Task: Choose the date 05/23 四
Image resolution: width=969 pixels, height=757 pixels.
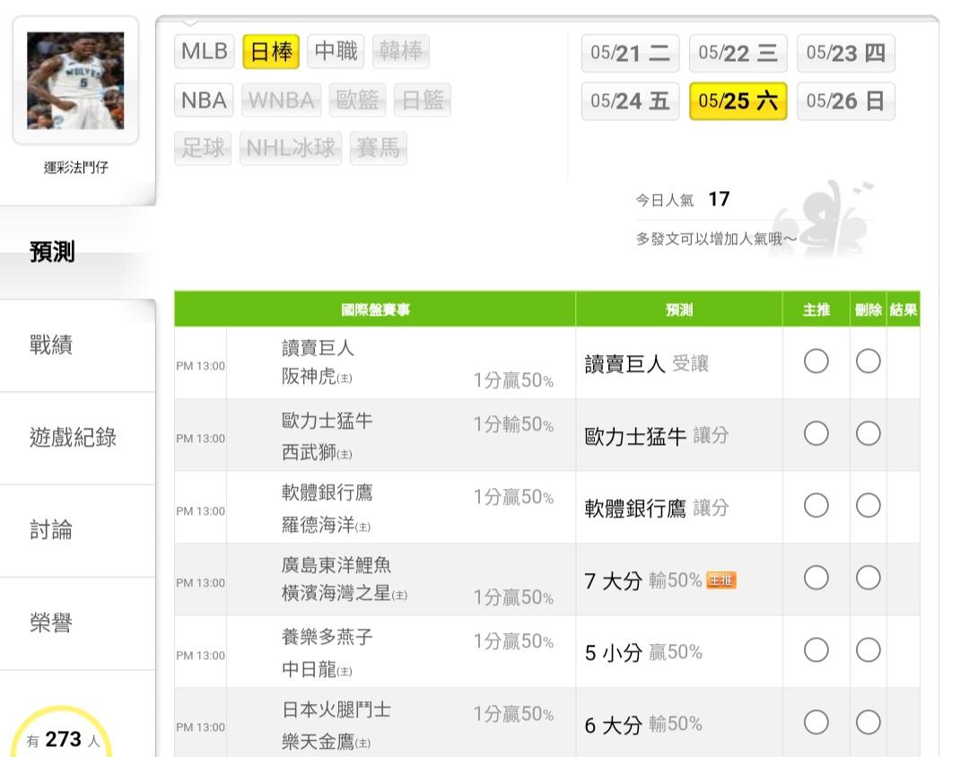Action: [846, 53]
